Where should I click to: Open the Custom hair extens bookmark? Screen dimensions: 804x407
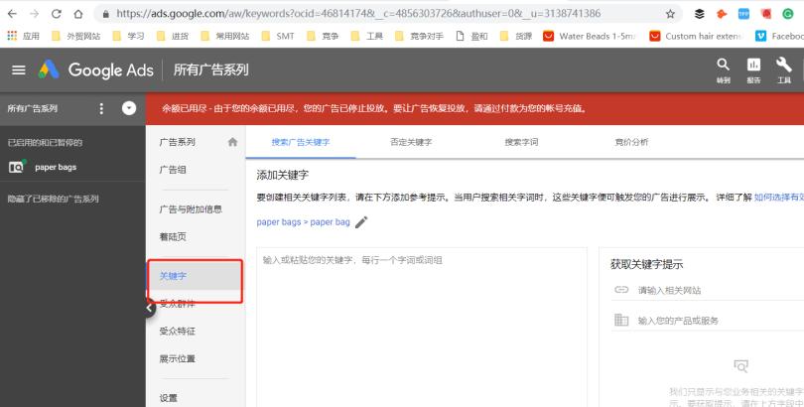[x=695, y=36]
